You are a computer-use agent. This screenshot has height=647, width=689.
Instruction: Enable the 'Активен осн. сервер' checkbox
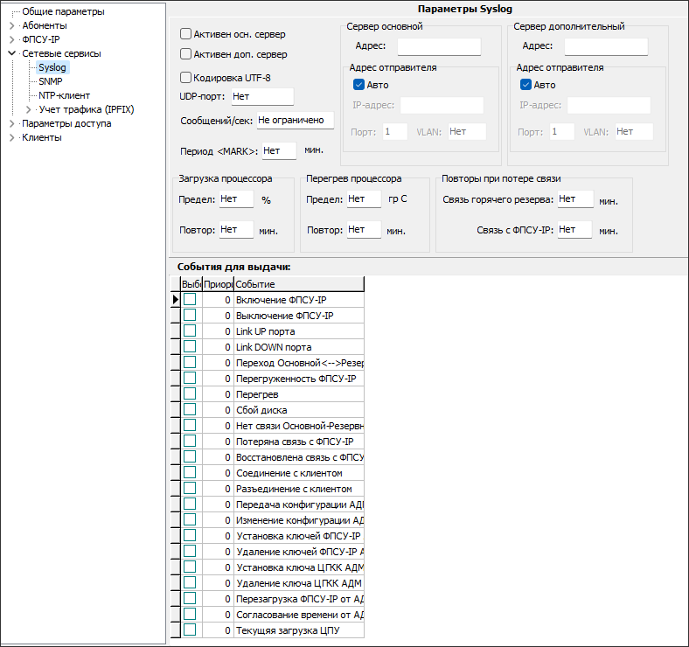185,34
